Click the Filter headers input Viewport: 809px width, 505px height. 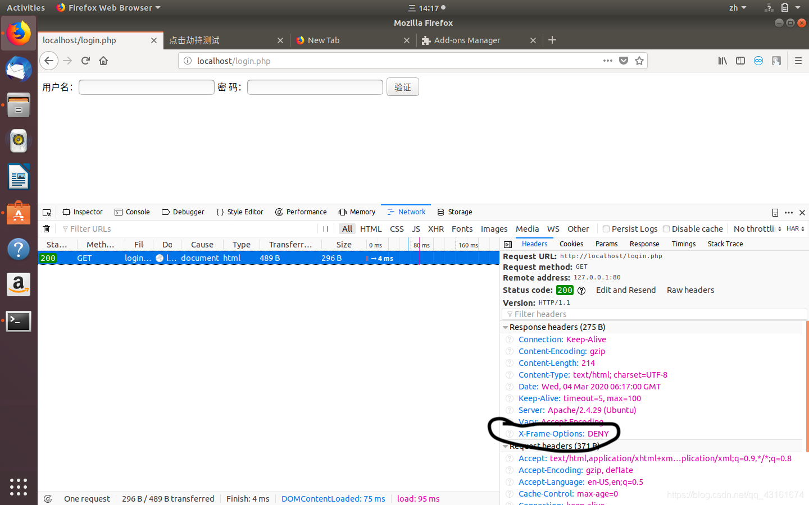pos(654,314)
